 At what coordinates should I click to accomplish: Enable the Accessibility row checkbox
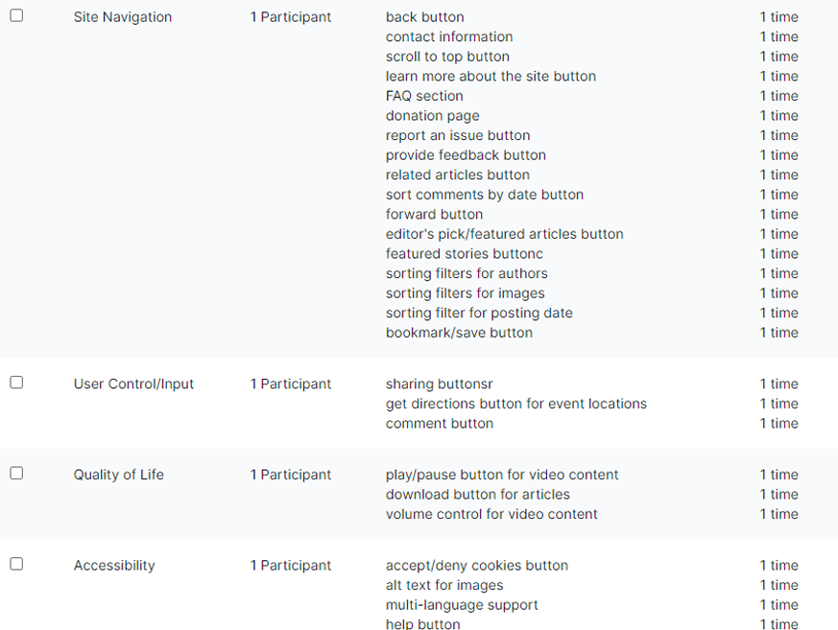(x=16, y=564)
